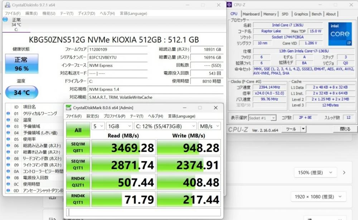Screen dimensions: 358x220
Task: Open ファイル(F) menu in CrystalDiskInfo
Action: coord(13,14)
